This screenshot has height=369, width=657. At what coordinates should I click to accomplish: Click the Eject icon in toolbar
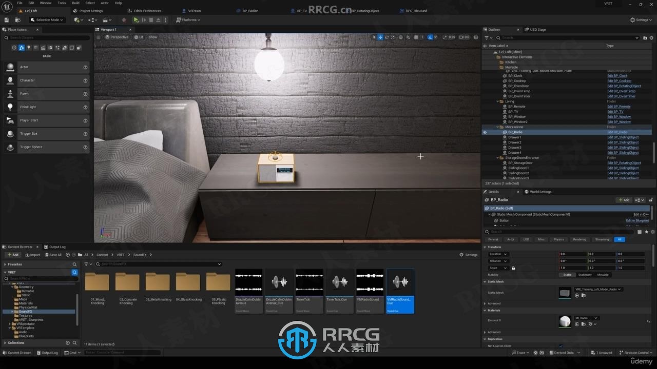click(x=158, y=20)
